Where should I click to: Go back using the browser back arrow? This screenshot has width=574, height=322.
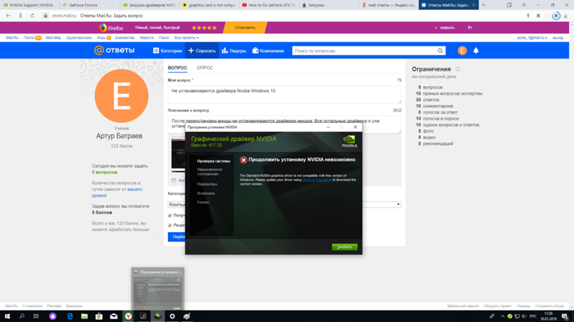[x=9, y=16]
